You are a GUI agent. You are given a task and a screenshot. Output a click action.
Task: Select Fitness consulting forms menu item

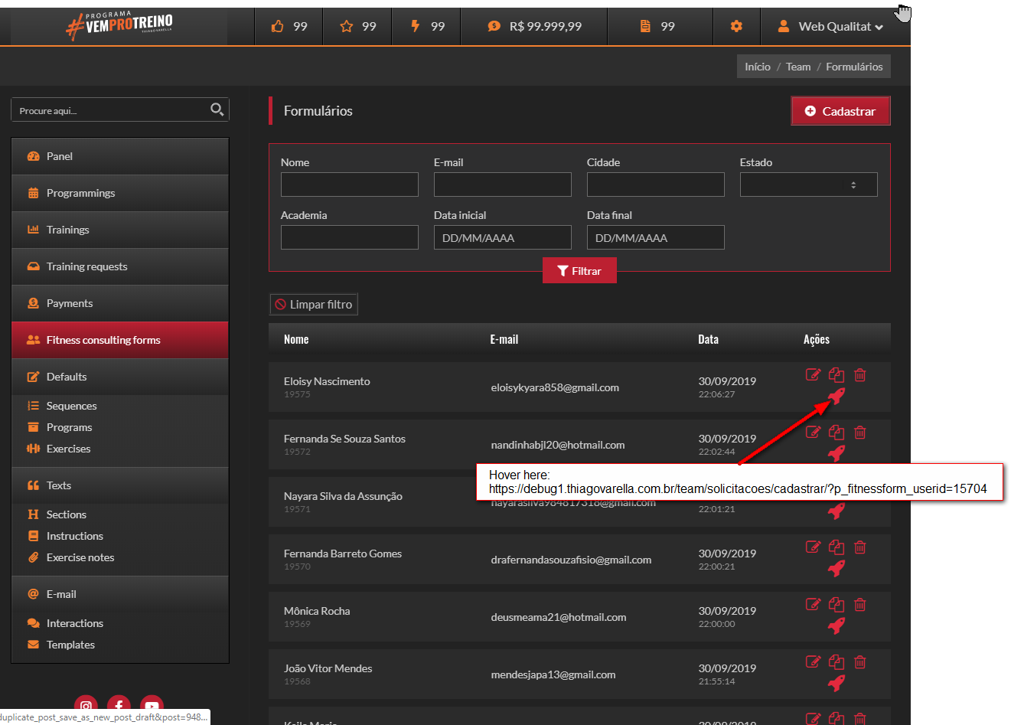120,340
